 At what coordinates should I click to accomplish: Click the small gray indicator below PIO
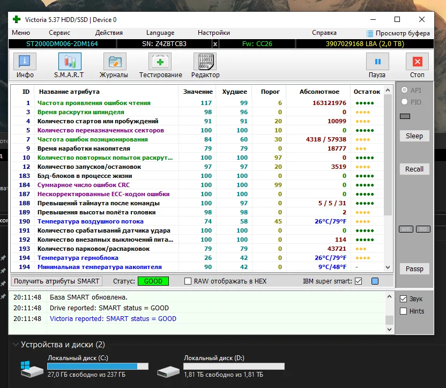click(x=405, y=116)
